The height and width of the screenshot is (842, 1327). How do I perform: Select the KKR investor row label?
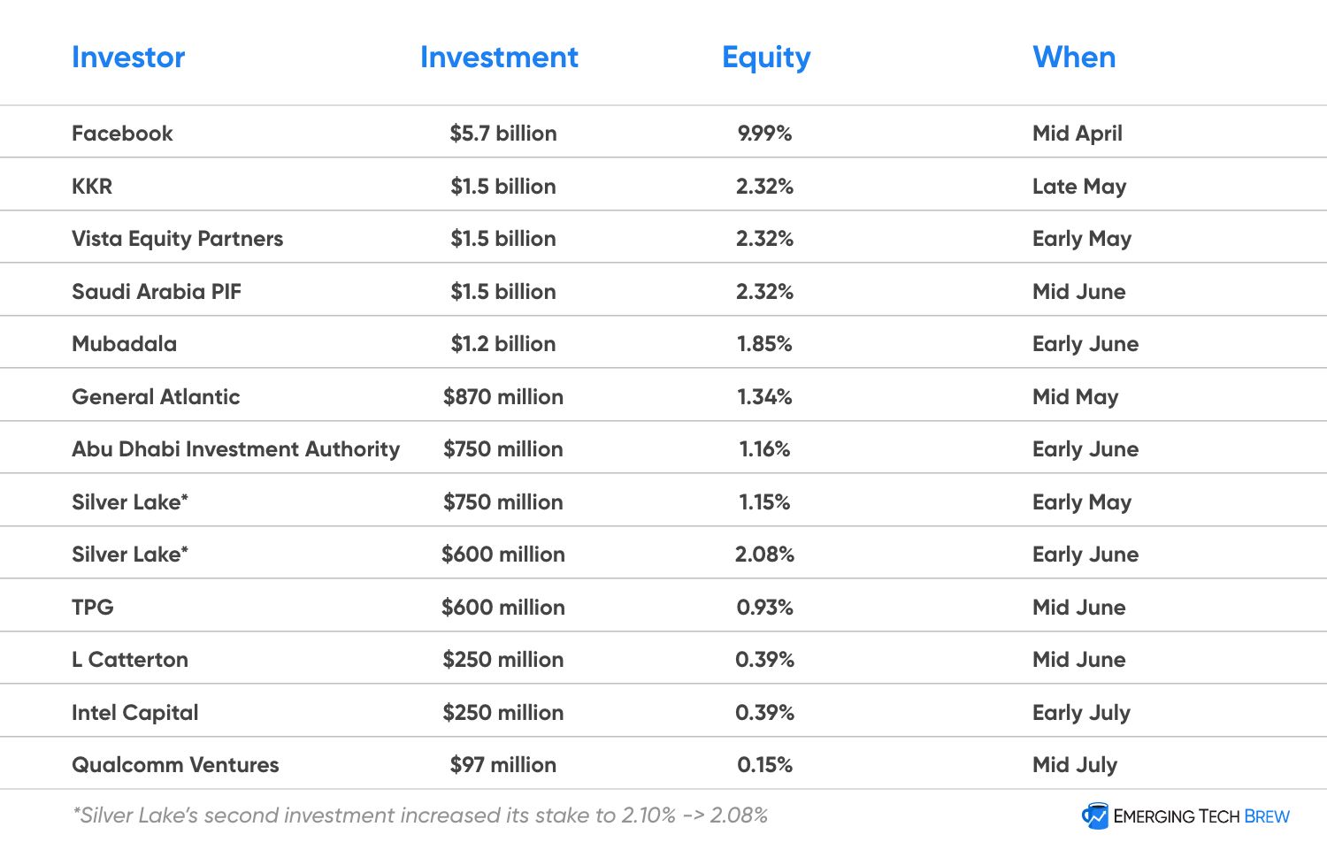[92, 187]
